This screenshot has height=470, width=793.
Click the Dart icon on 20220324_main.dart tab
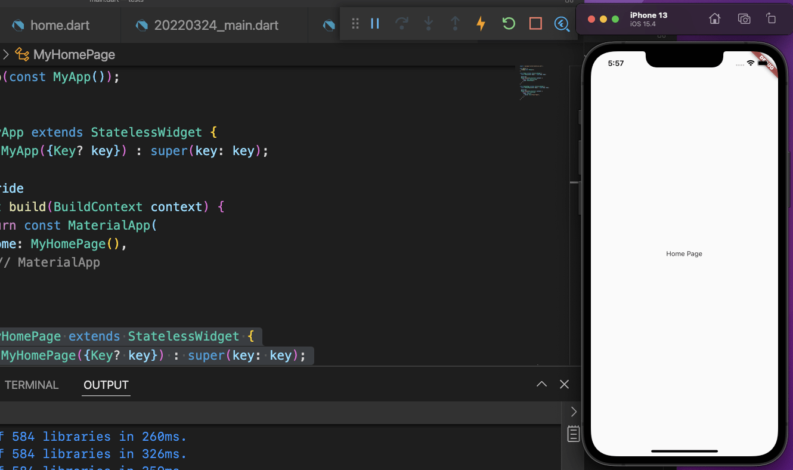(x=141, y=26)
